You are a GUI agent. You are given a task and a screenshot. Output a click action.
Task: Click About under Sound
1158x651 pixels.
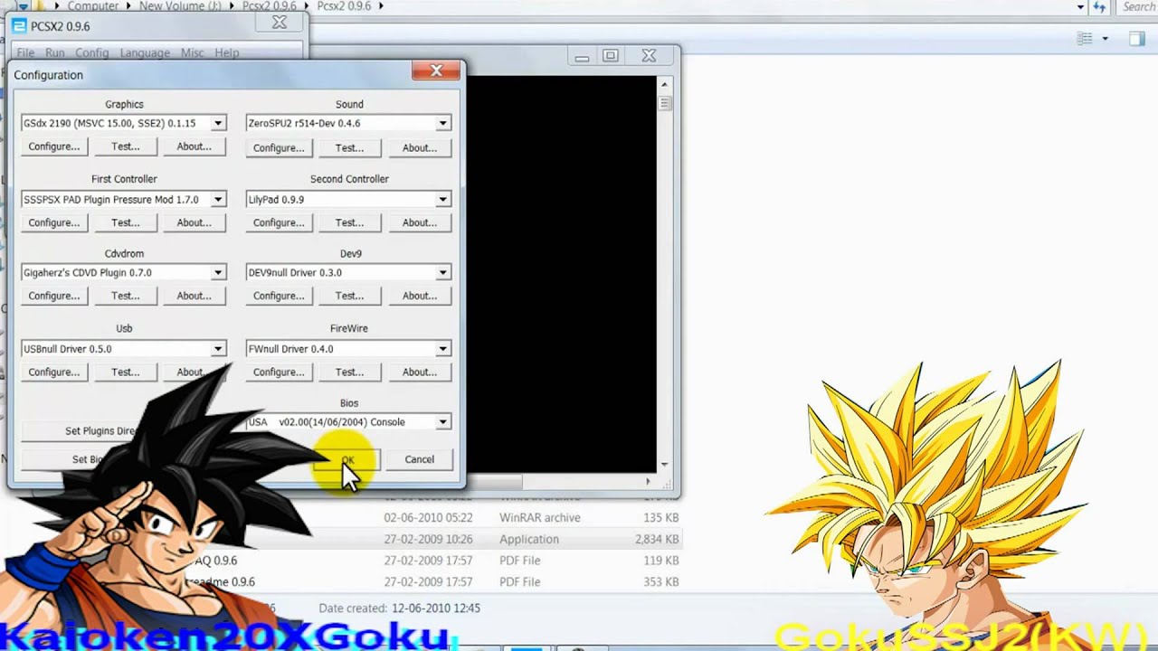[419, 147]
